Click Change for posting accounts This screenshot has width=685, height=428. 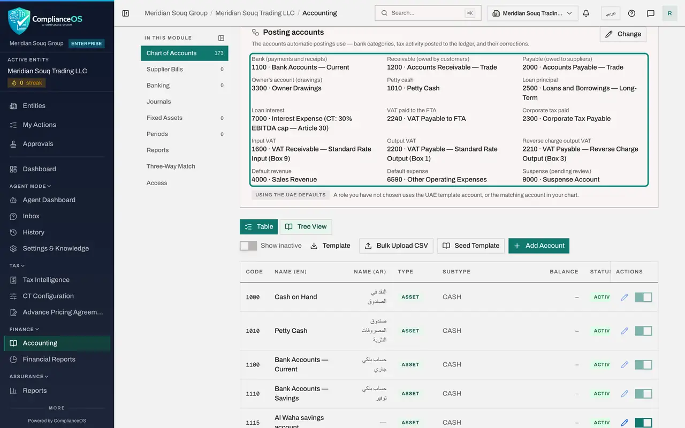623,34
